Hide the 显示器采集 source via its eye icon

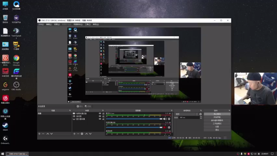[100, 119]
